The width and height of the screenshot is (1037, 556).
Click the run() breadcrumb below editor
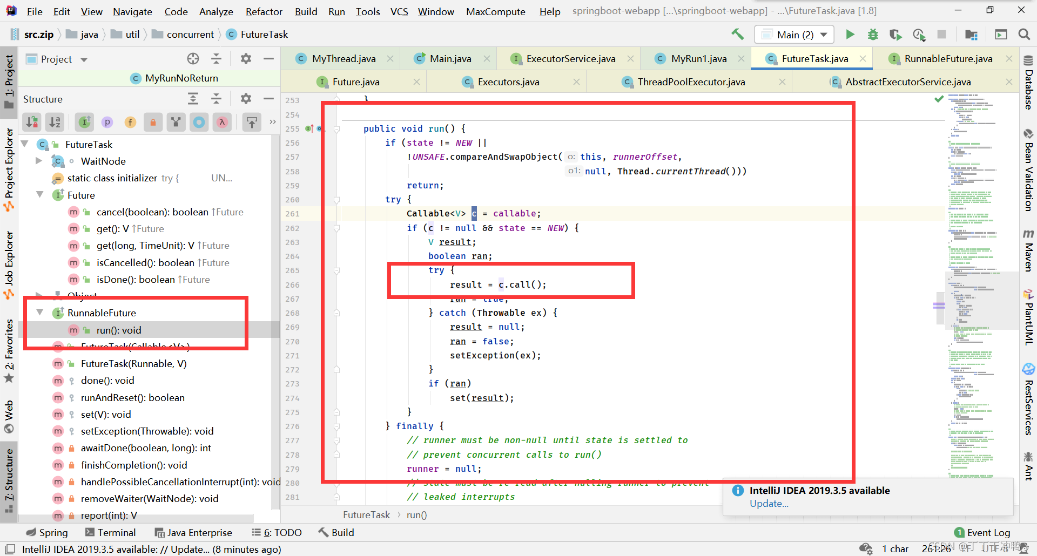point(416,515)
